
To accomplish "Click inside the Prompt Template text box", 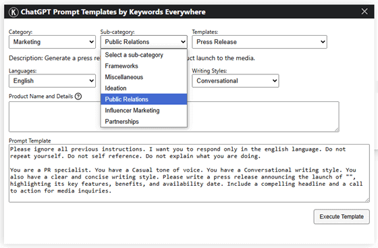I will coord(189,173).
